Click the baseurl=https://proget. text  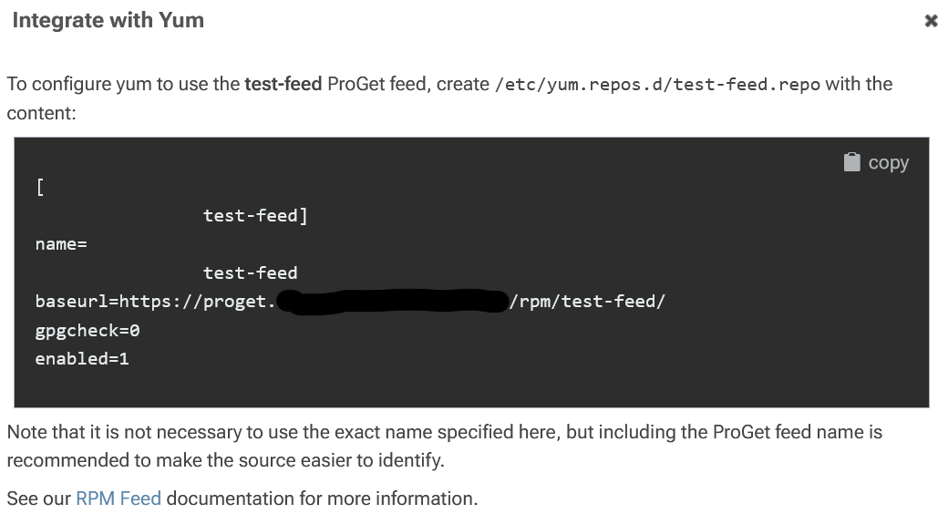(153, 302)
